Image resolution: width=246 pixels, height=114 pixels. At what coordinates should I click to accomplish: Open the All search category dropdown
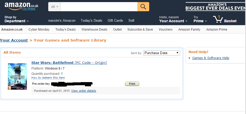tap(54, 7)
